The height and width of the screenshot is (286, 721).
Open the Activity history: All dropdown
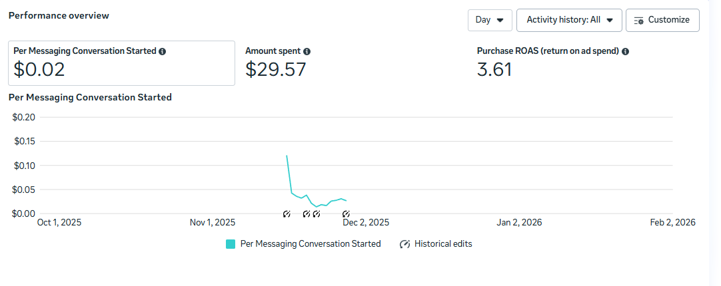[x=569, y=20]
